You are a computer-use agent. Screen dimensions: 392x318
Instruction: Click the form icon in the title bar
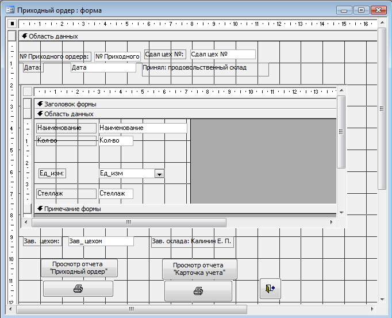point(10,10)
